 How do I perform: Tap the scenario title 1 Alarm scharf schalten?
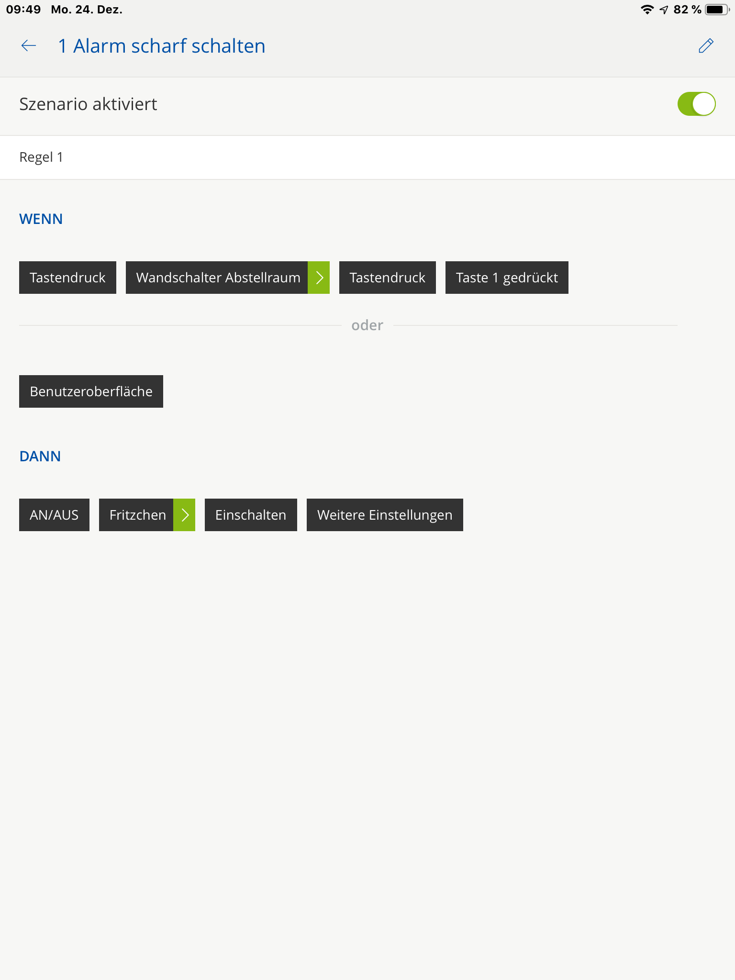162,46
